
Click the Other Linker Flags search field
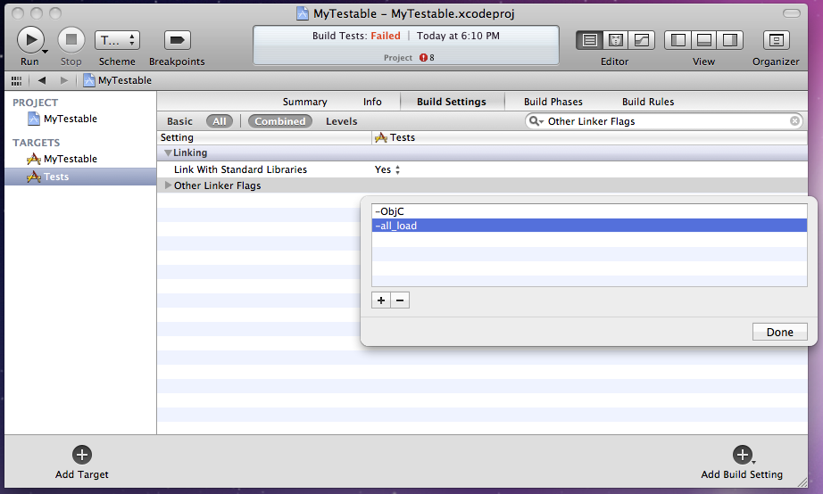[x=664, y=121]
